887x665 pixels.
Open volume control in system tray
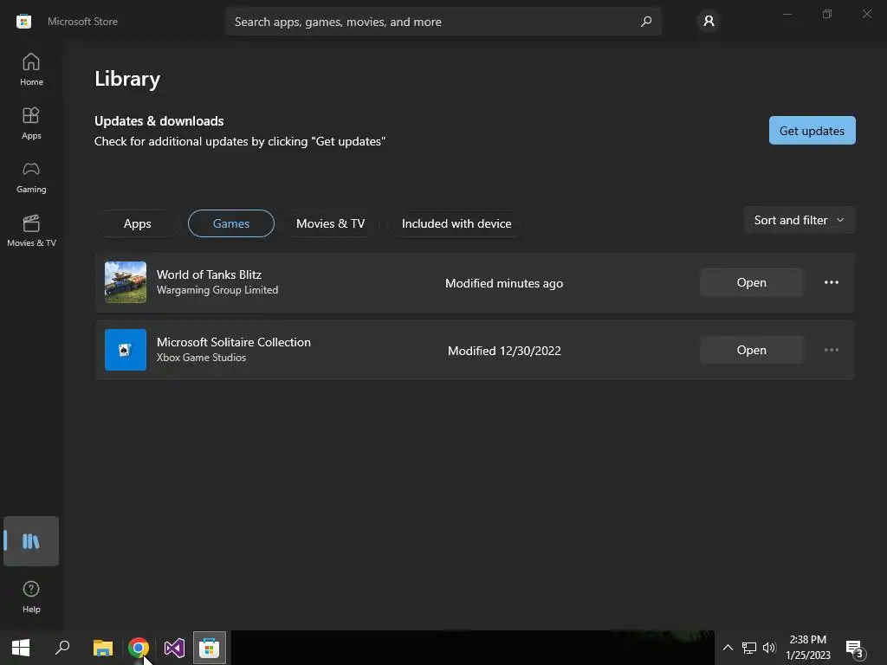click(769, 648)
